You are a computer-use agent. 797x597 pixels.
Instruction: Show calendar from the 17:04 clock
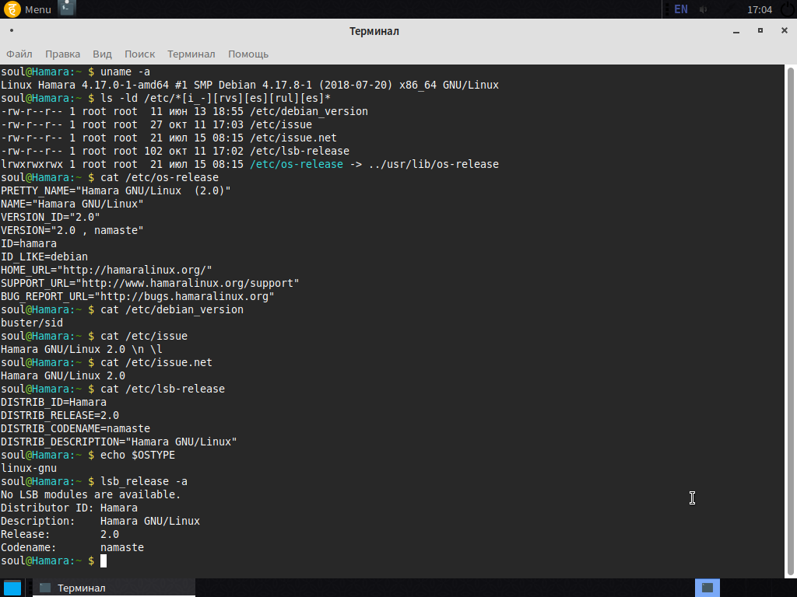(760, 9)
